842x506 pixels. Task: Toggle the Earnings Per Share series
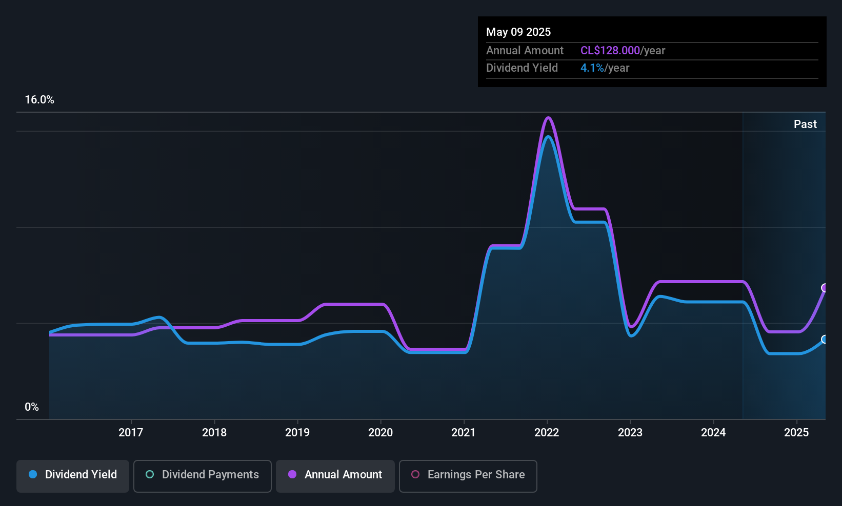coord(468,476)
